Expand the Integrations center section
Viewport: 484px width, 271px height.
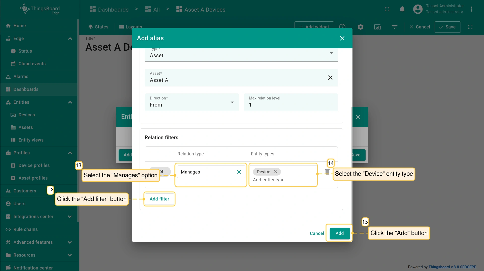[70, 217]
